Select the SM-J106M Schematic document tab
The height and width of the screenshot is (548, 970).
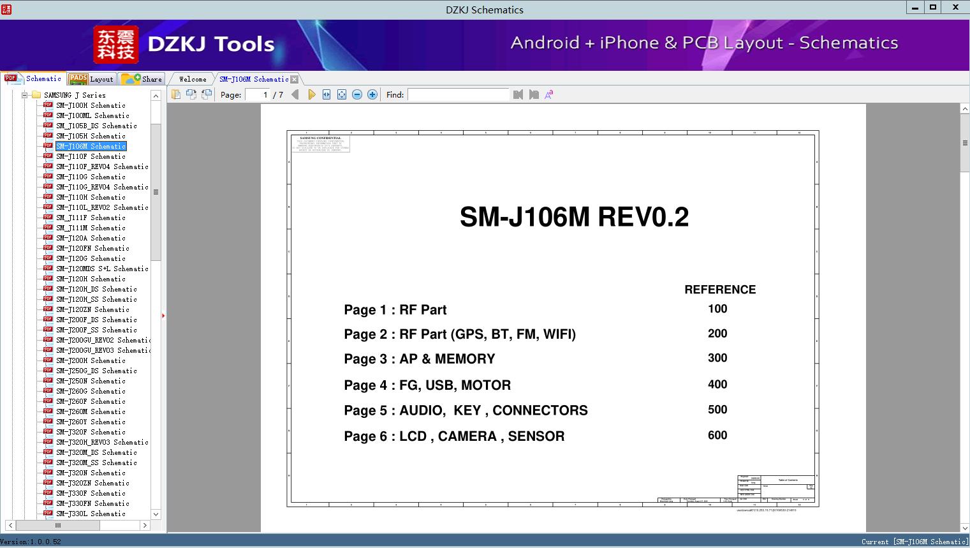click(254, 79)
